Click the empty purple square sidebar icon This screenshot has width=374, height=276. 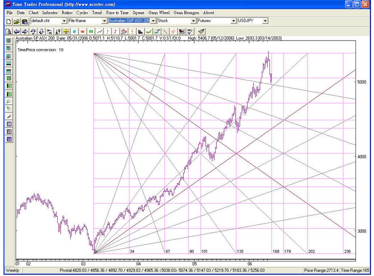[x=9, y=124]
